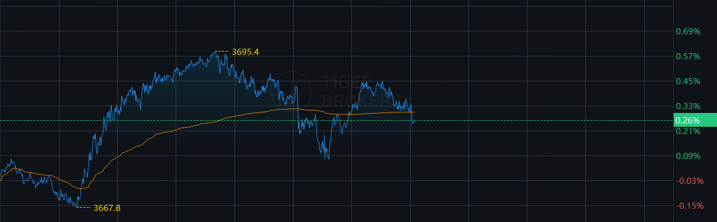The height and width of the screenshot is (222, 717).
Task: Select the 0.45% axis tick label
Action: [x=688, y=81]
